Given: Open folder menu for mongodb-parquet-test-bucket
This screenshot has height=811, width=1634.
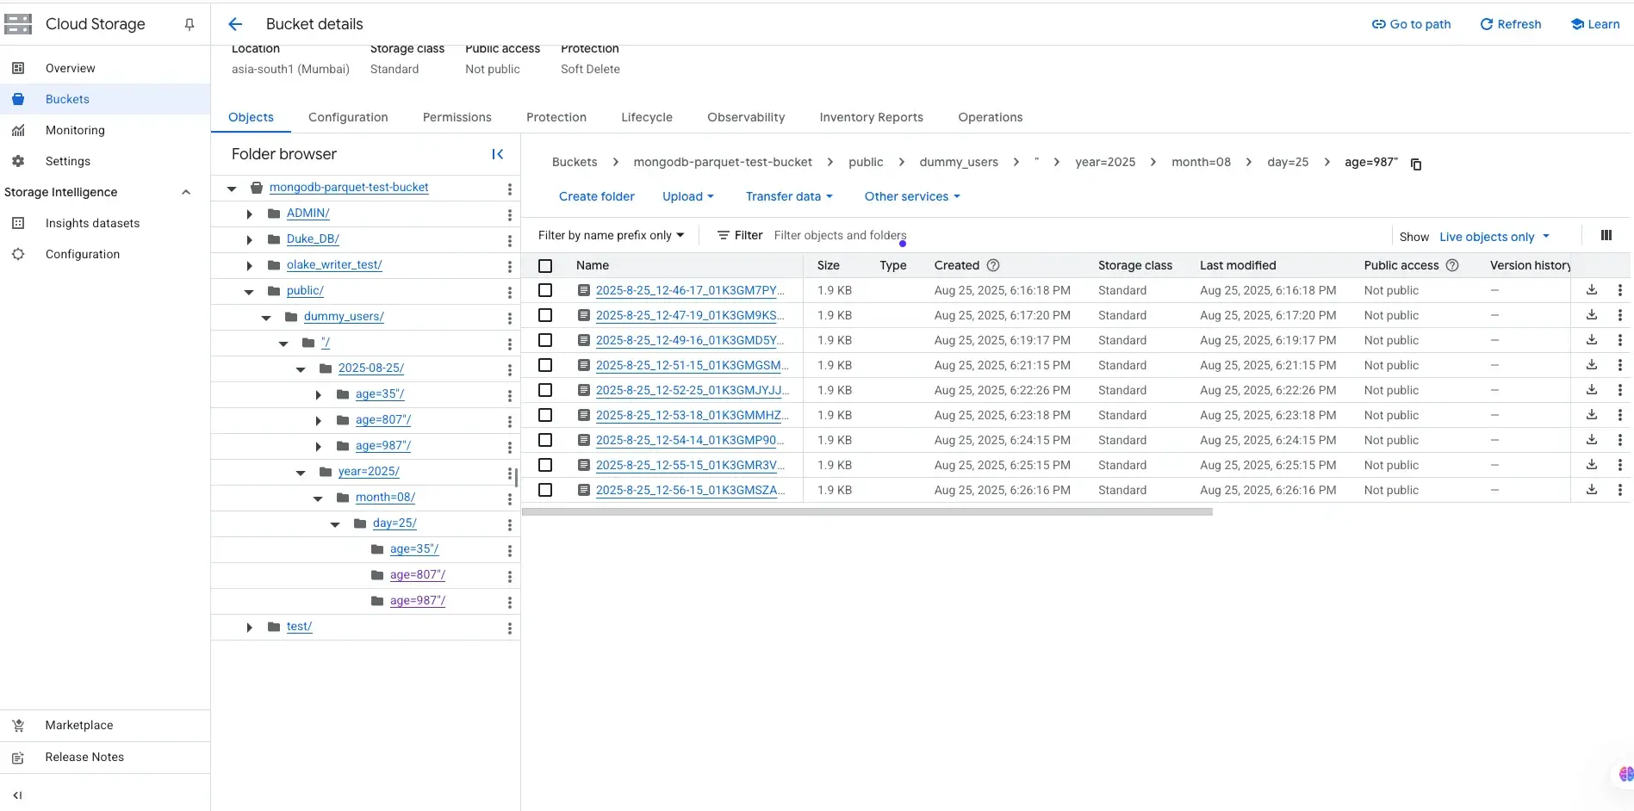Looking at the screenshot, I should (x=509, y=189).
